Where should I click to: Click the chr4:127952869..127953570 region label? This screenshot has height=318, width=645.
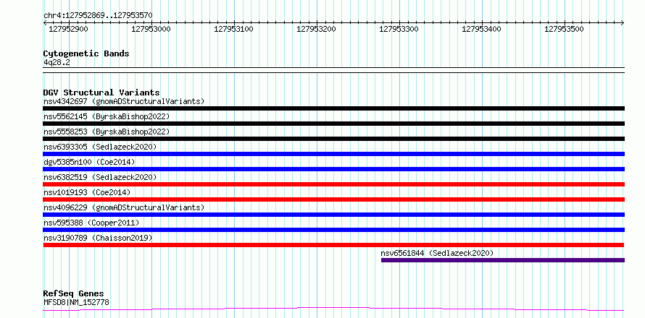(x=98, y=16)
